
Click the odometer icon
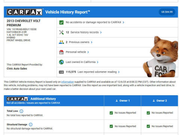click(x=61, y=72)
